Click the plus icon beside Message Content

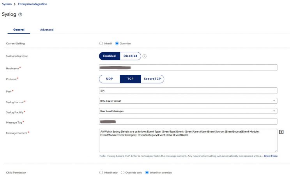[281, 132]
